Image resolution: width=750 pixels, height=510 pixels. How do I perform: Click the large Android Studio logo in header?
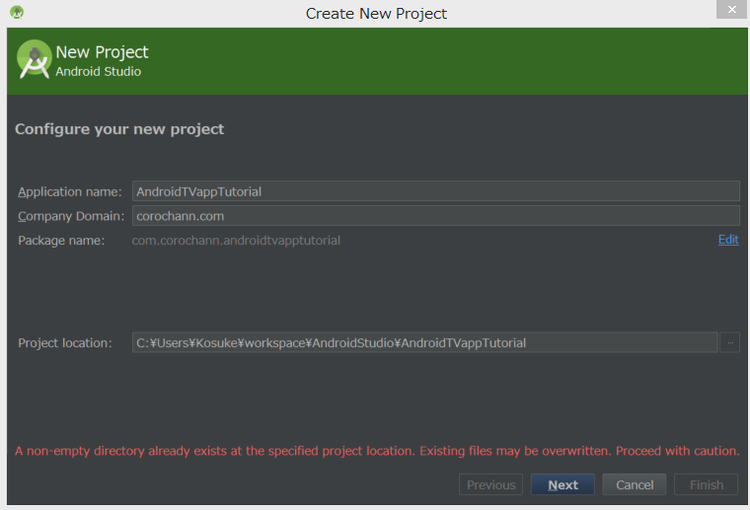pyautogui.click(x=34, y=59)
